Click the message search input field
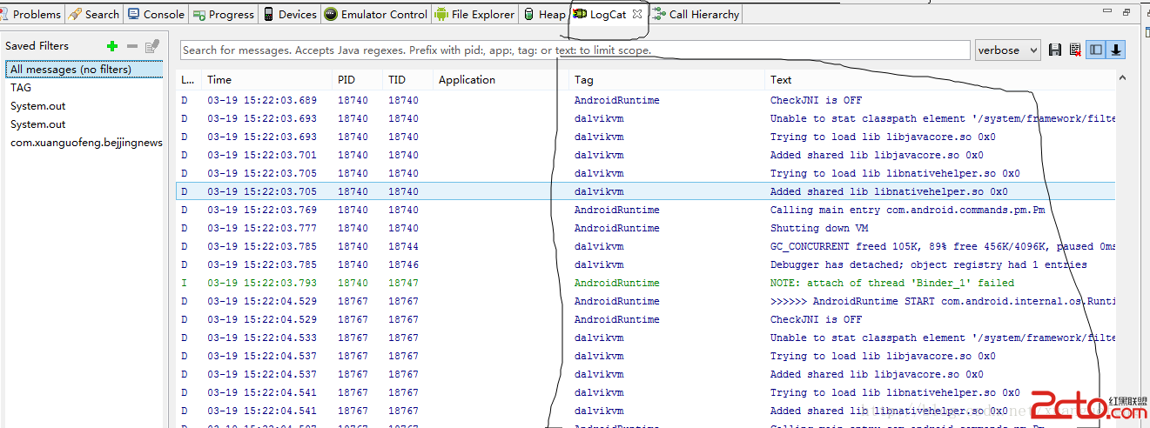 (575, 50)
